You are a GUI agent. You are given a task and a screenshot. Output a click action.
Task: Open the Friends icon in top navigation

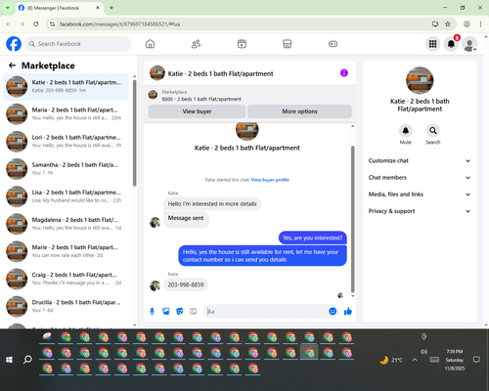196,44
